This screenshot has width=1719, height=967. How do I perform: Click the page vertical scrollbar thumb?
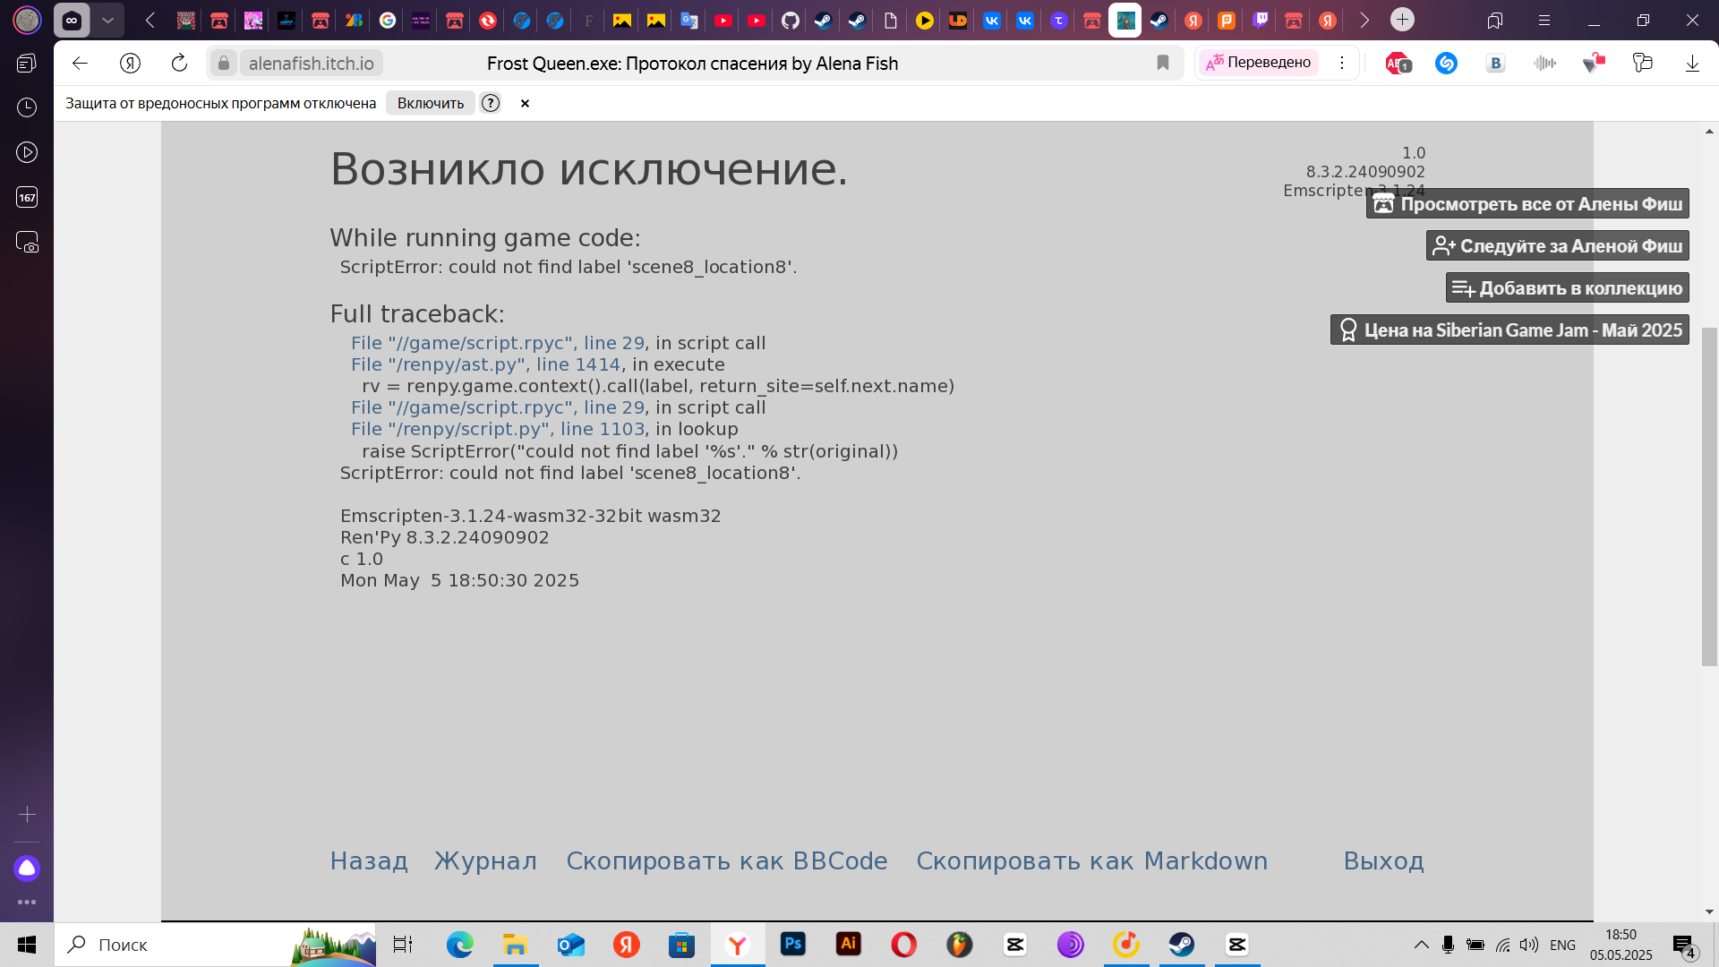tap(1709, 497)
